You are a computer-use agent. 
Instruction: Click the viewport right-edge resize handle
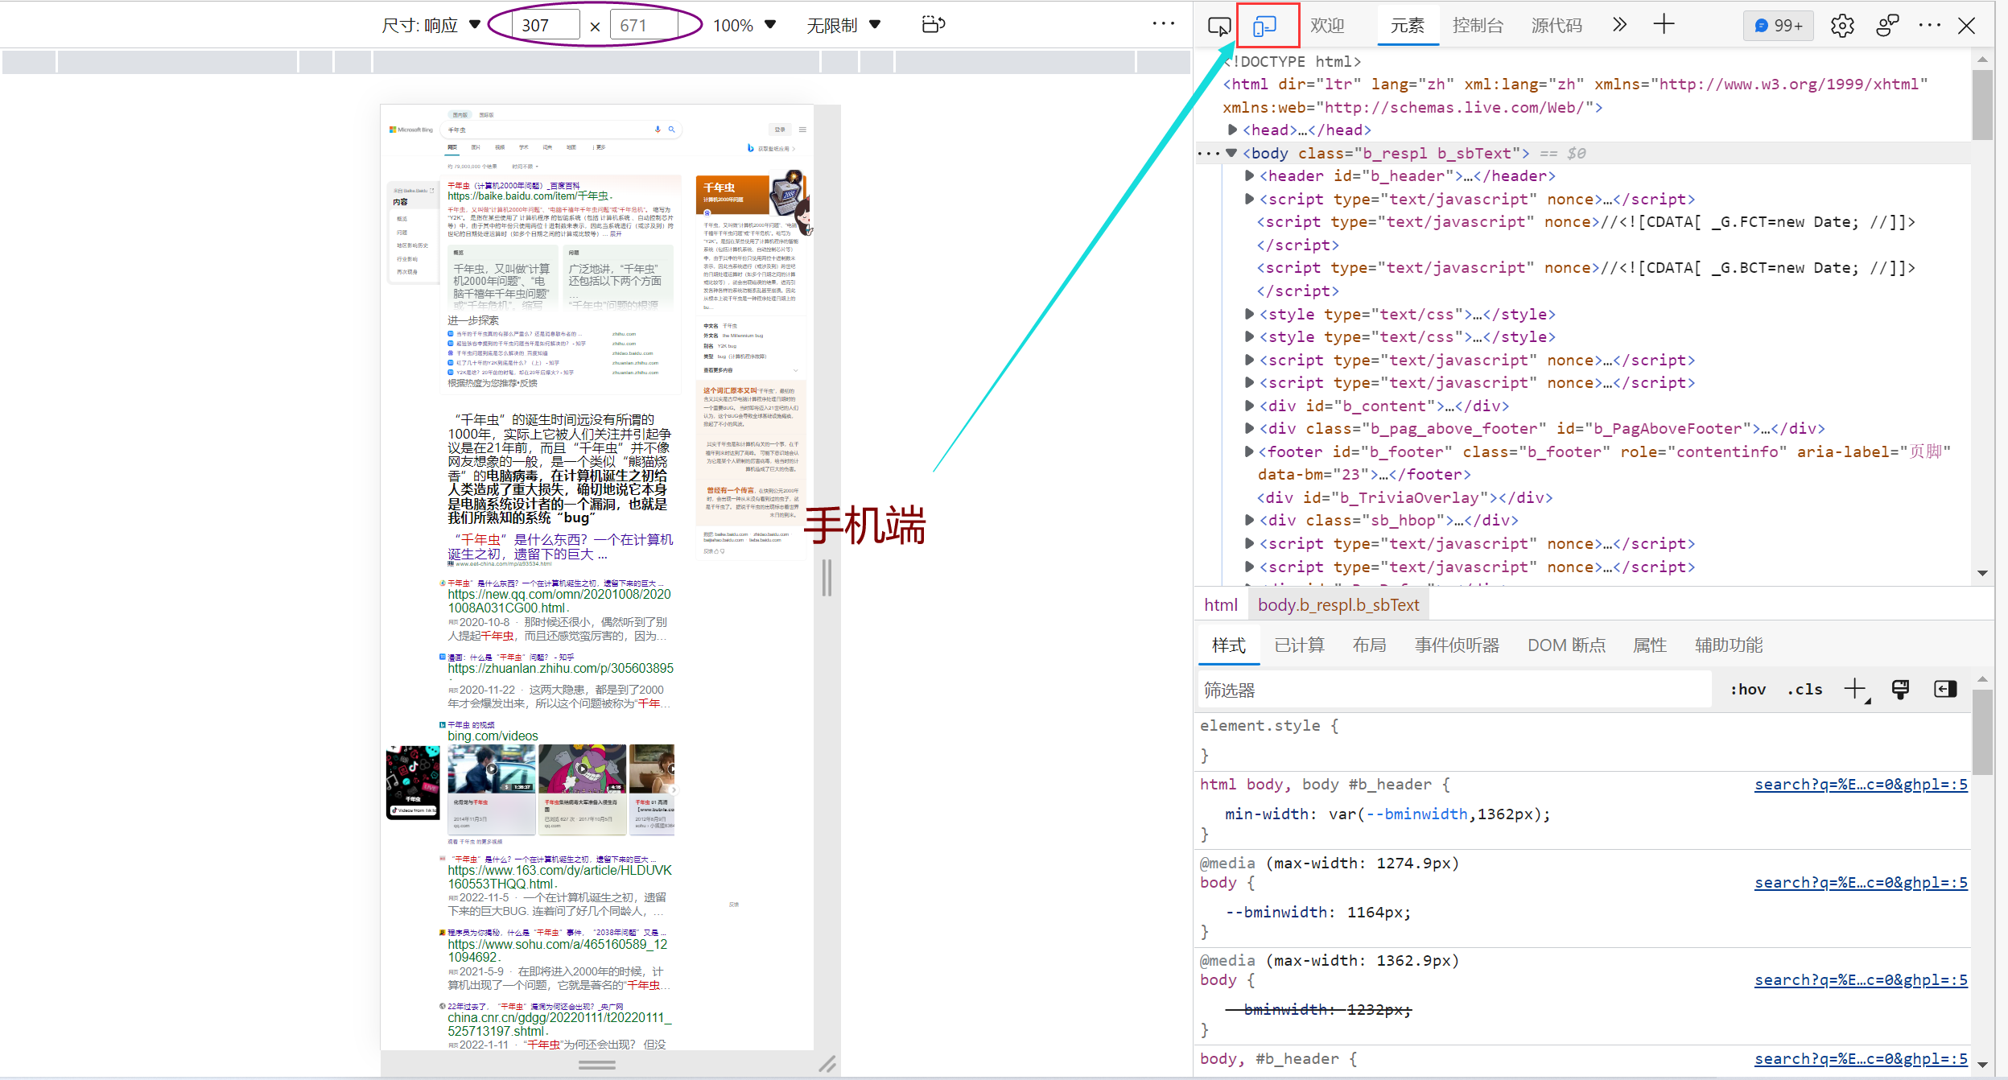point(827,577)
